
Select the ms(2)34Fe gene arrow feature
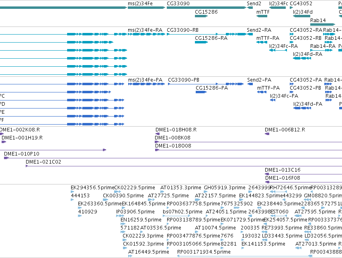coord(146,8)
